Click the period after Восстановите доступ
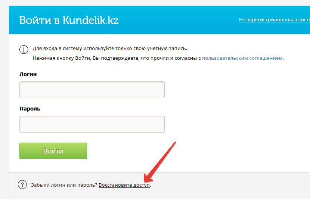This screenshot has width=310, height=199. coord(150,186)
